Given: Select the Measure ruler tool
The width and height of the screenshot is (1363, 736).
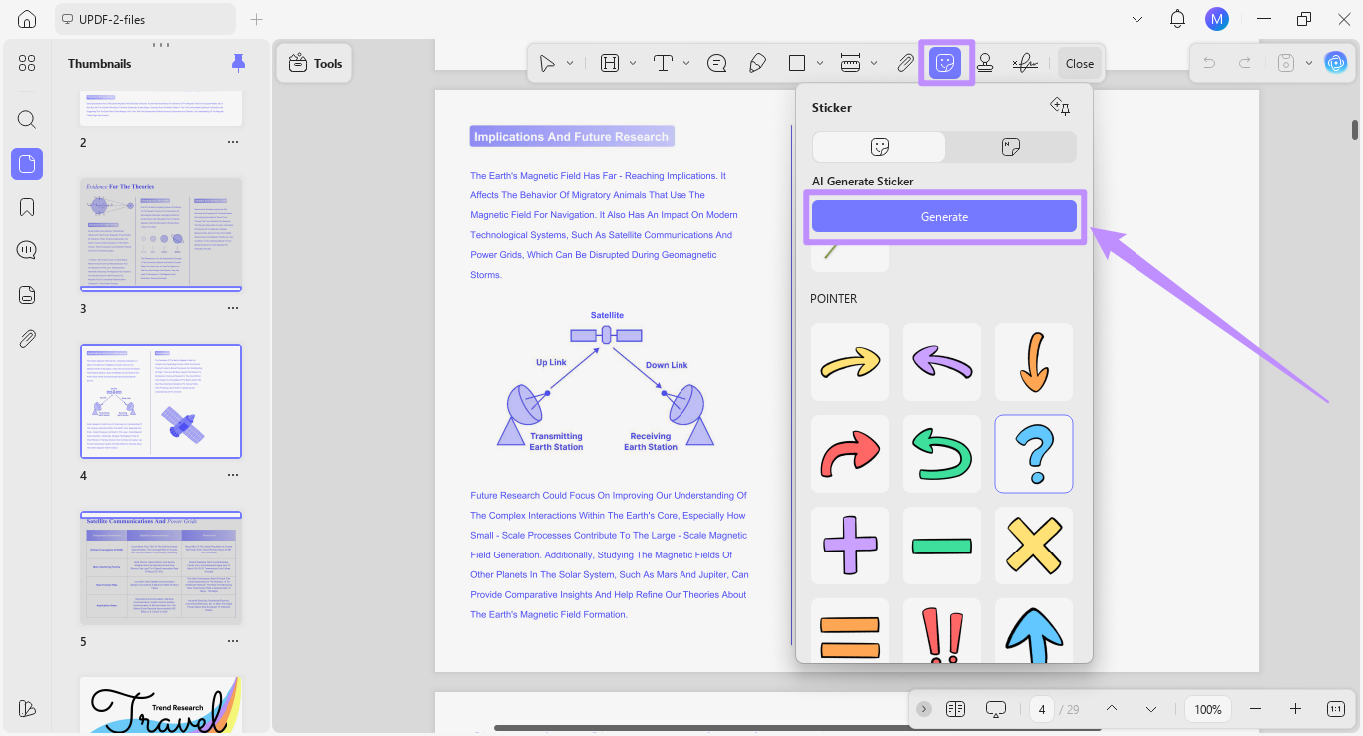Looking at the screenshot, I should [x=850, y=63].
